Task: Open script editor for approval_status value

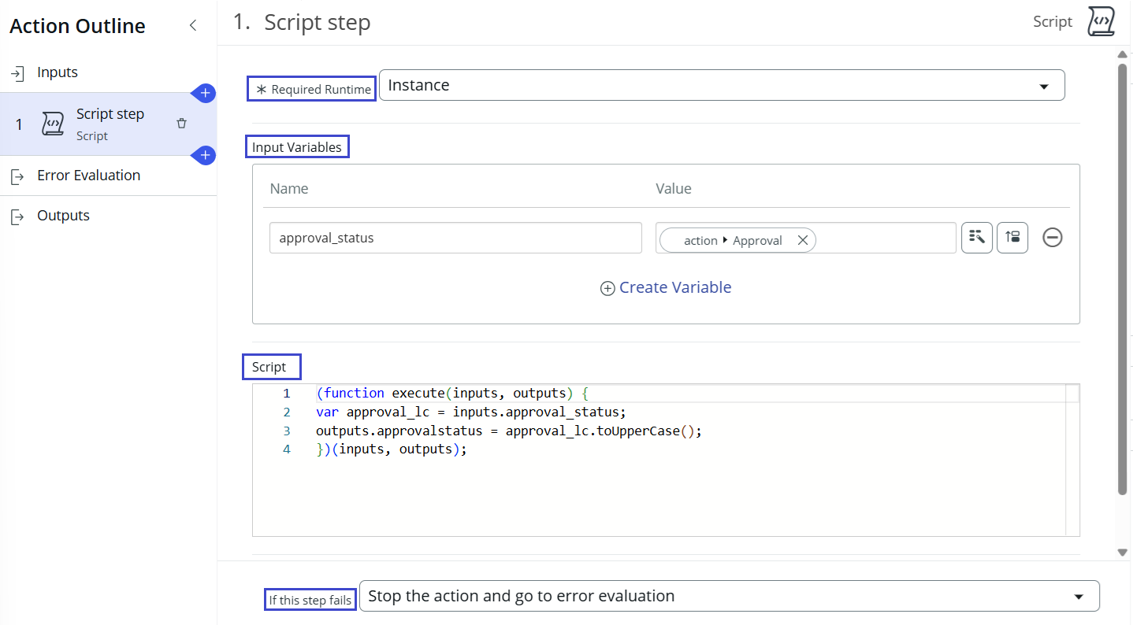Action: (x=977, y=237)
